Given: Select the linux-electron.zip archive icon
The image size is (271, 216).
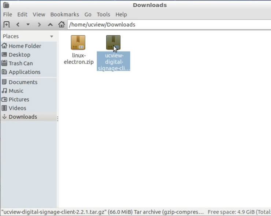Looking at the screenshot, I should click(78, 43).
